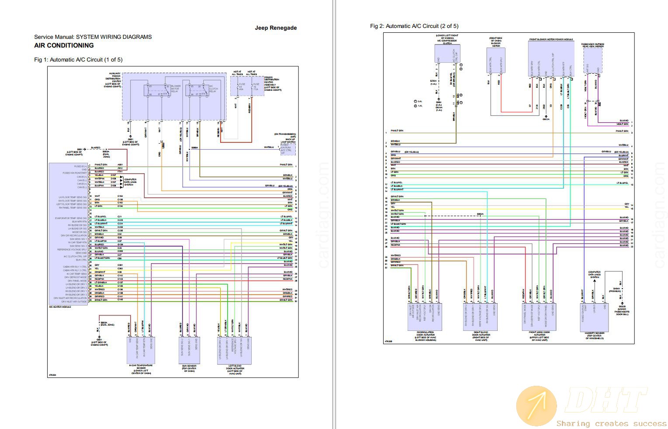Click the 'G302A' ground label in Fig 2

tap(546, 119)
